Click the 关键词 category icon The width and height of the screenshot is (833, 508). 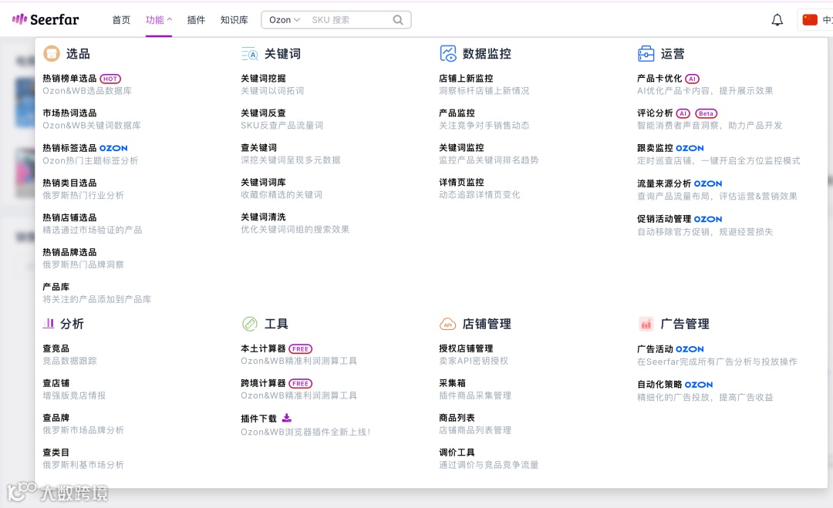click(249, 54)
